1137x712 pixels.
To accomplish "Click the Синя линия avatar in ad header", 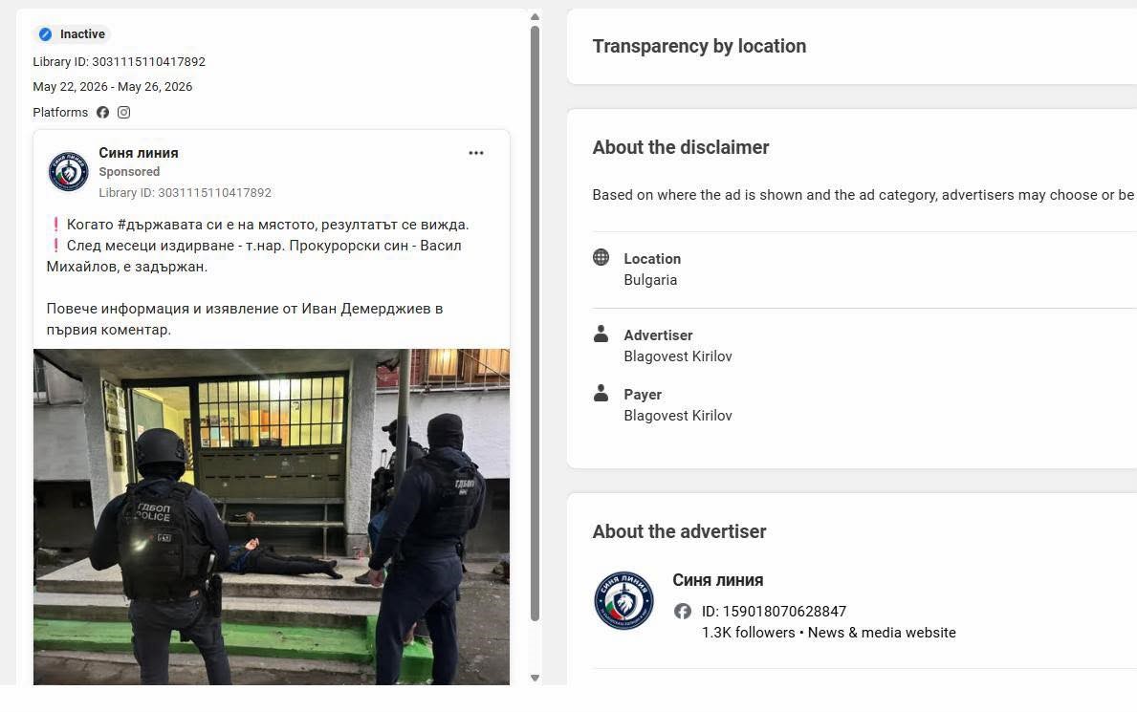I will pyautogui.click(x=68, y=171).
